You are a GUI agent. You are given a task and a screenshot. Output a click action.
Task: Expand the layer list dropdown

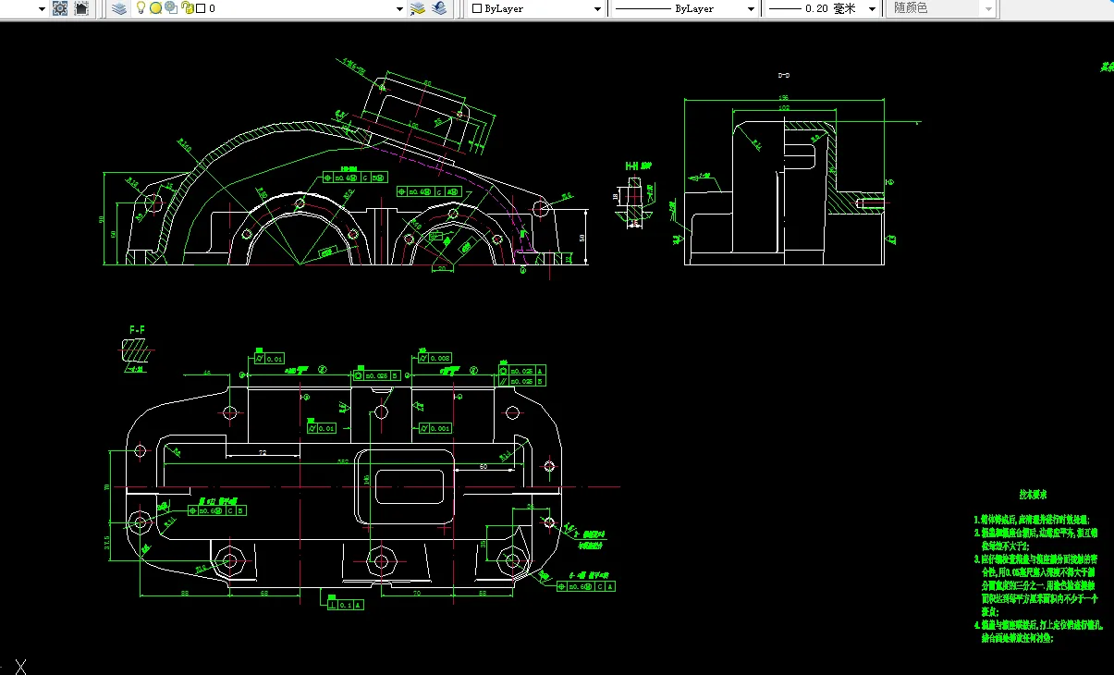[x=399, y=9]
